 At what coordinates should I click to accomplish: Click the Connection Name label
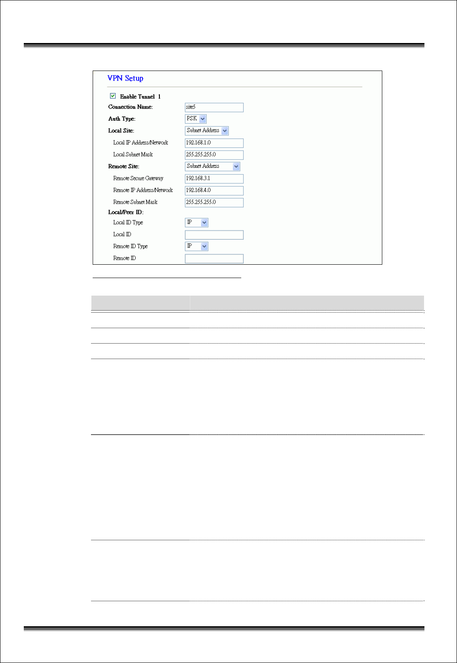click(x=131, y=107)
